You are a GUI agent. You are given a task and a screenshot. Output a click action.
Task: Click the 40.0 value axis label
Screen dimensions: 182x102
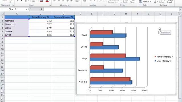tap(111, 90)
